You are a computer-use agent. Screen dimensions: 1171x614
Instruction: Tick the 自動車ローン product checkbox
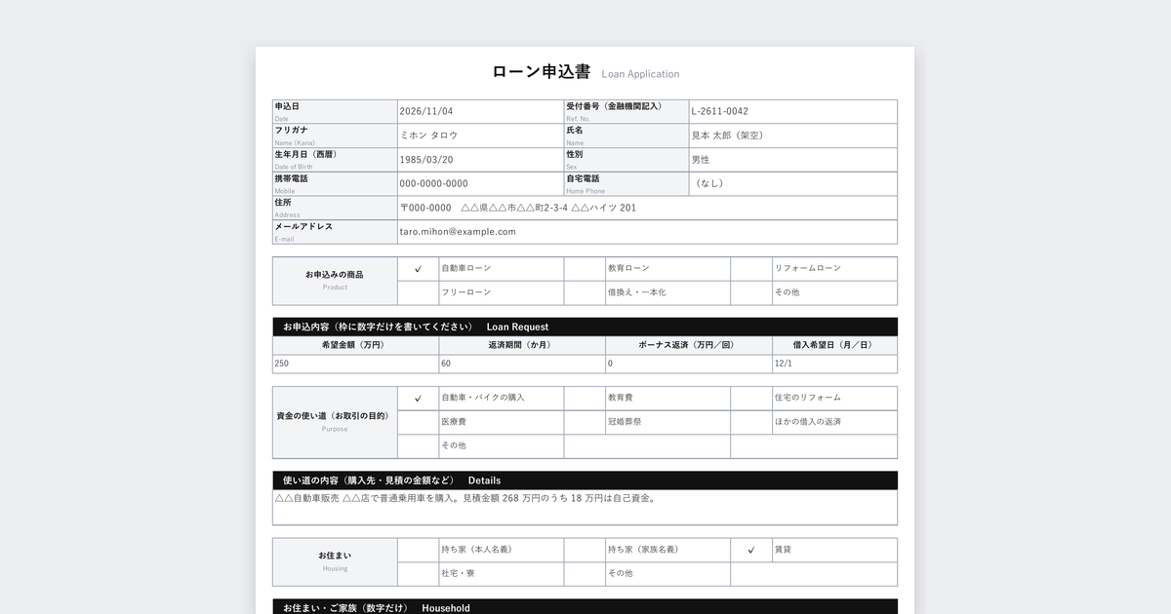point(418,269)
